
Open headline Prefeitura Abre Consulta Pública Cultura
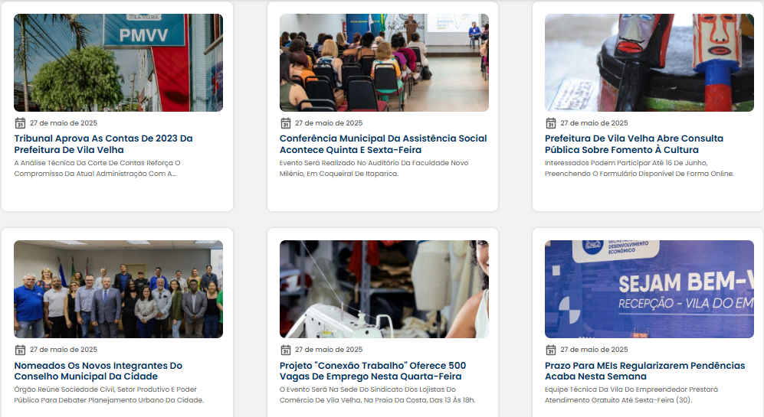coord(634,144)
